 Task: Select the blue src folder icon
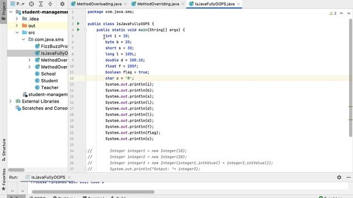(x=24, y=32)
